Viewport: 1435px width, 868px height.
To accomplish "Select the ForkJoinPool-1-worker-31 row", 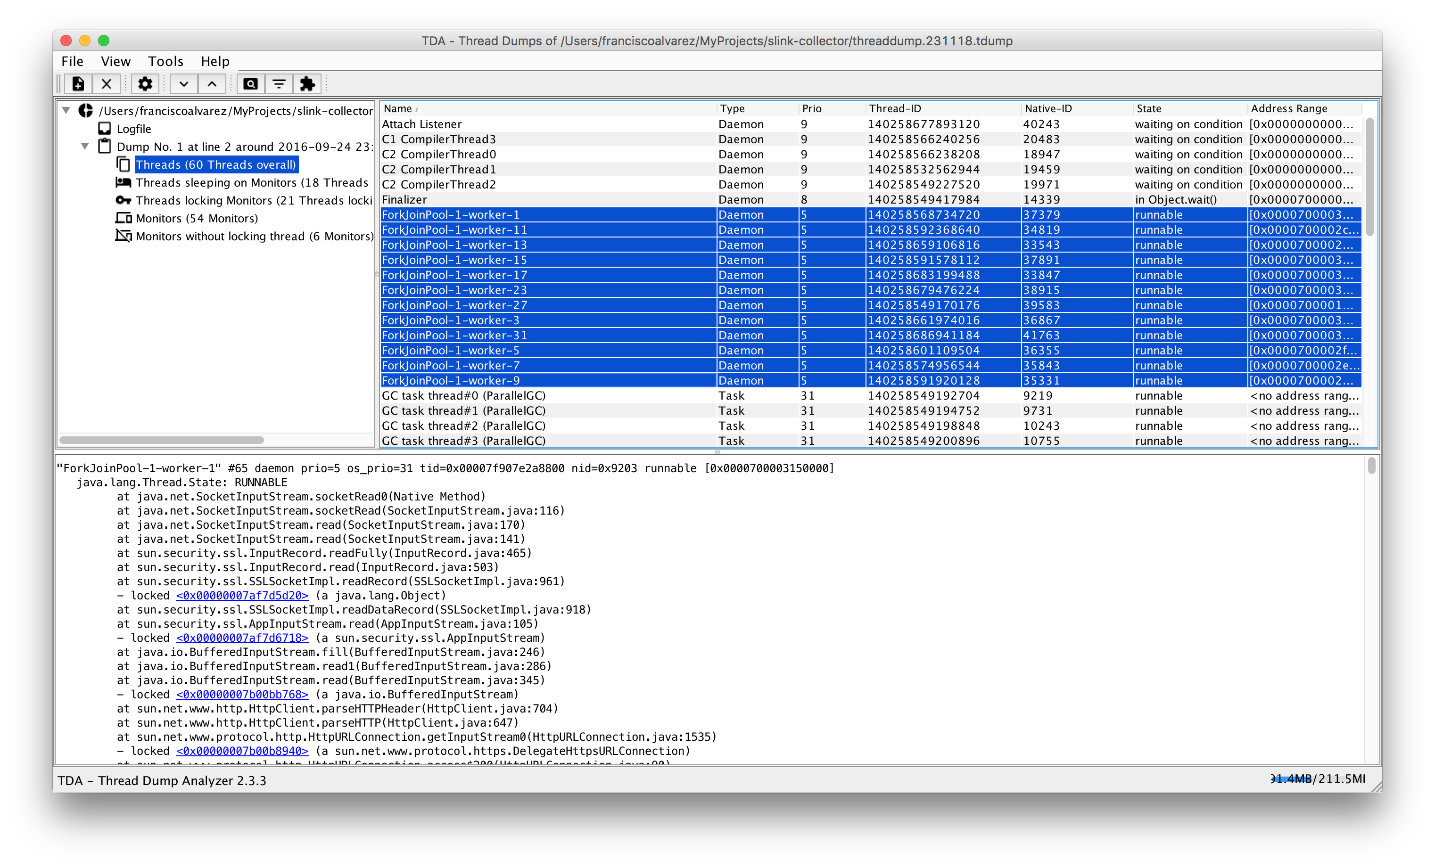I will (871, 336).
